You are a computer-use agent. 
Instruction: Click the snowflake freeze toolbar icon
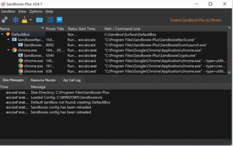click(15, 20)
